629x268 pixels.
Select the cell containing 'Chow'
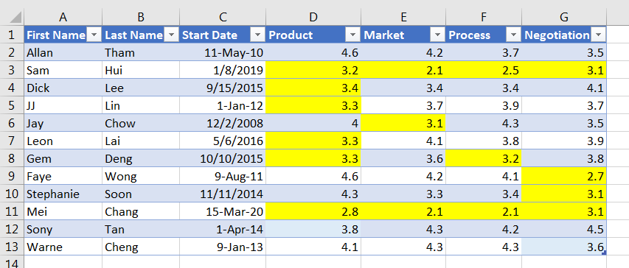[141, 123]
